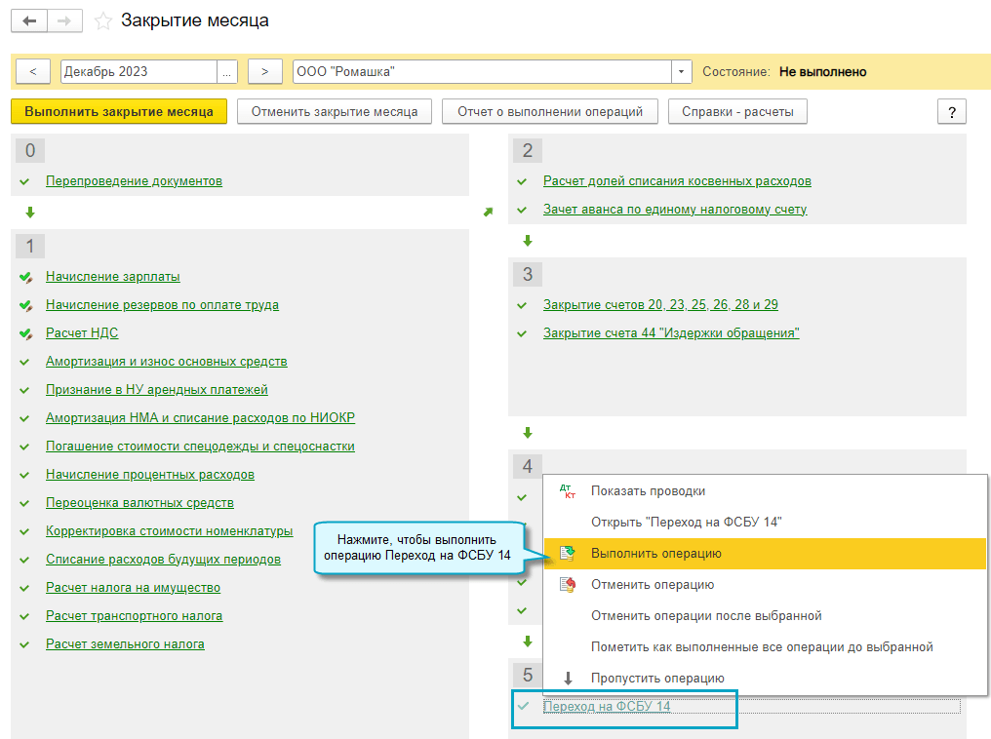Open the help question mark button
Viewport: 991px width, 739px height.
pos(951,111)
